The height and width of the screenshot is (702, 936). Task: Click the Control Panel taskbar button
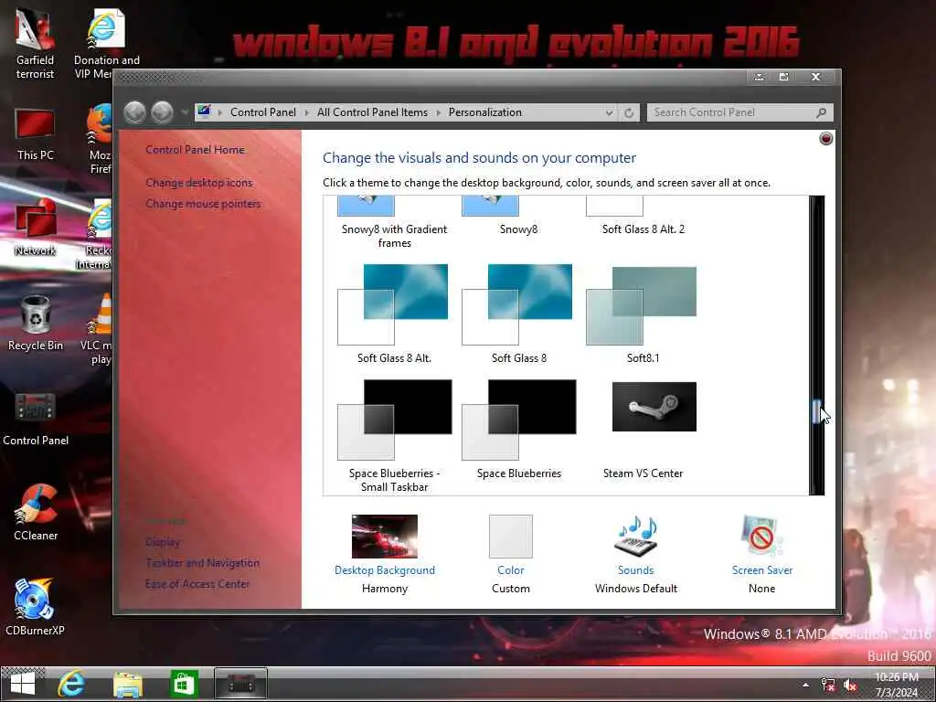240,684
